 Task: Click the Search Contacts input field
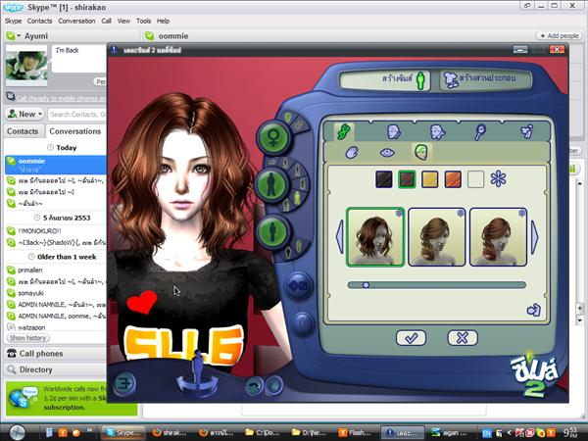click(77, 115)
